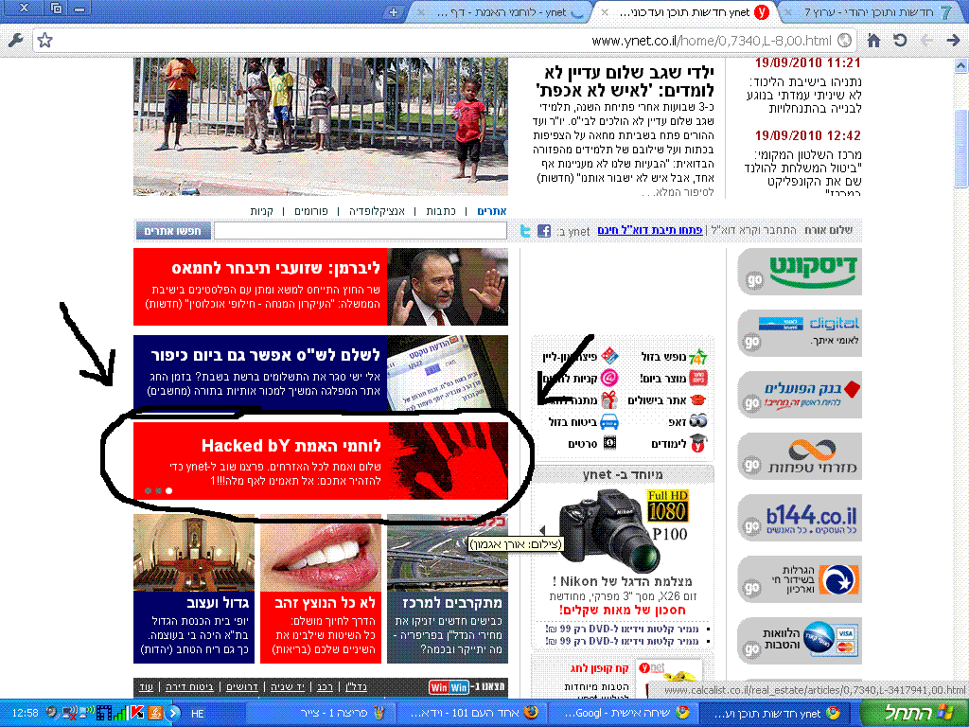
Task: Switch to the Arutz 7 news tab
Action: (x=874, y=12)
